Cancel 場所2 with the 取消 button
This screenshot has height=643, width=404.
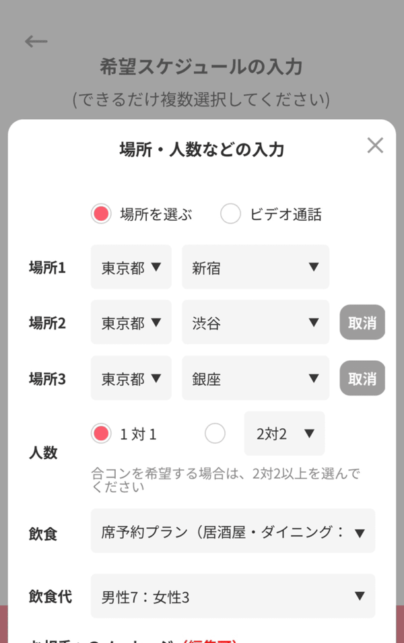(362, 323)
